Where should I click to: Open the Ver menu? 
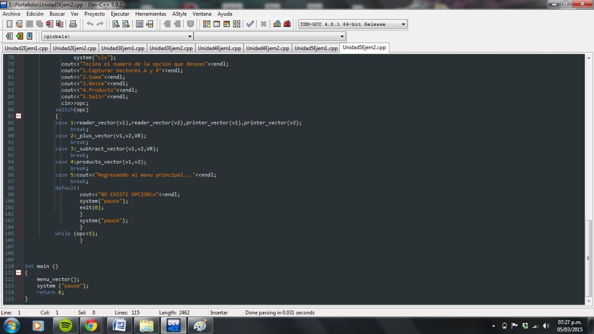pyautogui.click(x=74, y=14)
